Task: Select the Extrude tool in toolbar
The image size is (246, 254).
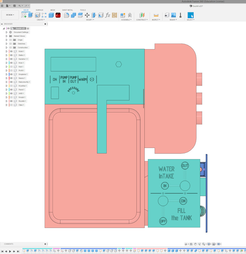Action: tap(30, 15)
